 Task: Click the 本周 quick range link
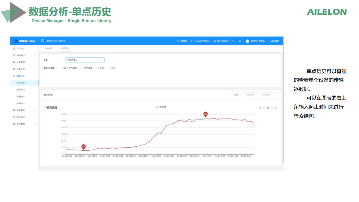point(236,95)
